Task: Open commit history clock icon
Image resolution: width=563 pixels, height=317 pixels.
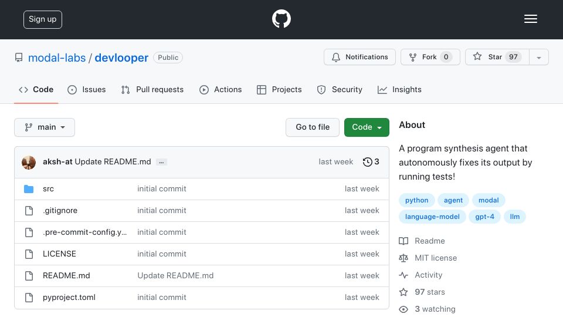Action: (367, 162)
